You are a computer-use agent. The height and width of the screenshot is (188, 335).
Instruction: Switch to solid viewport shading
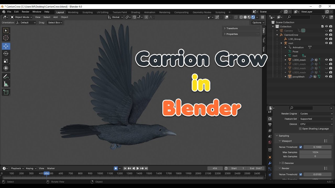tap(245, 17)
